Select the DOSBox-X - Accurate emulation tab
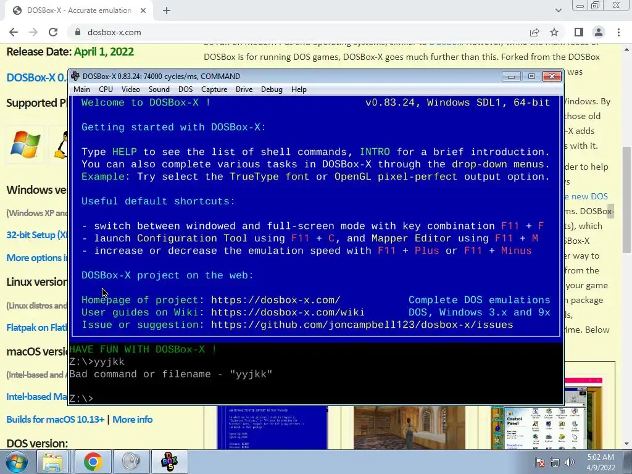Screen dimensions: 632x474 click(78, 10)
